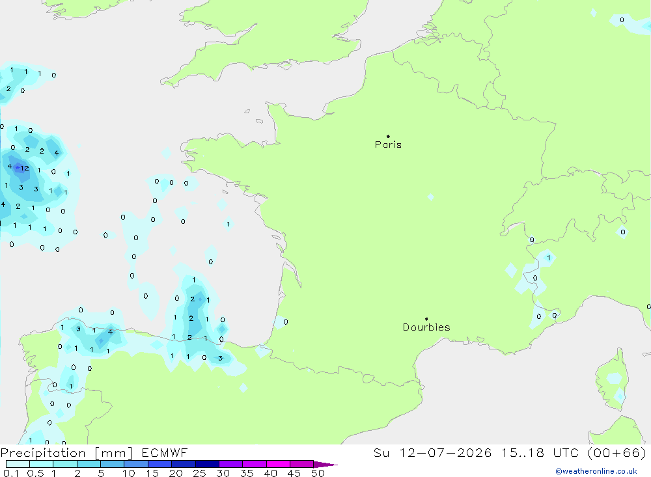This screenshot has width=651, height=477.
Task: Select the 10–15 mm legend color swatch
Action: [x=136, y=464]
